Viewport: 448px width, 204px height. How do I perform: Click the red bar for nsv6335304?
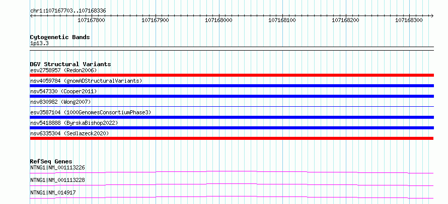tap(232, 138)
